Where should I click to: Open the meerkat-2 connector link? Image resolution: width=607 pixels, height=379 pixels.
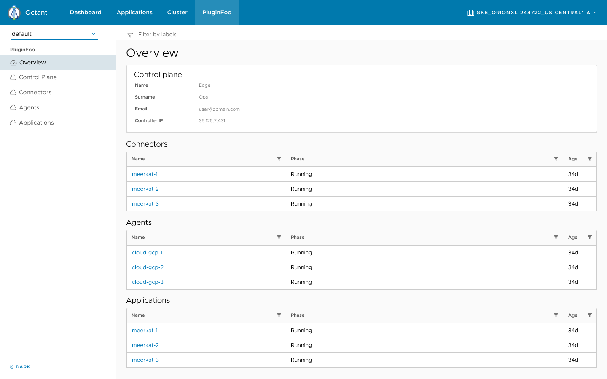[x=145, y=189]
